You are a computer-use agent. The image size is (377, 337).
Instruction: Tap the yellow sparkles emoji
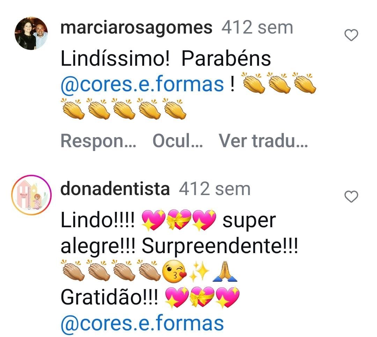pyautogui.click(x=200, y=271)
